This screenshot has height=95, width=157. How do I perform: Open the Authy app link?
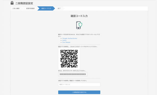pos(64,40)
